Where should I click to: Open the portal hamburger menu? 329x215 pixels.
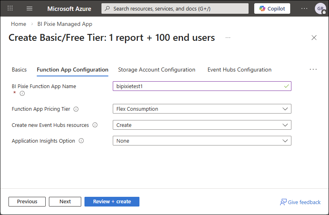click(x=30, y=8)
